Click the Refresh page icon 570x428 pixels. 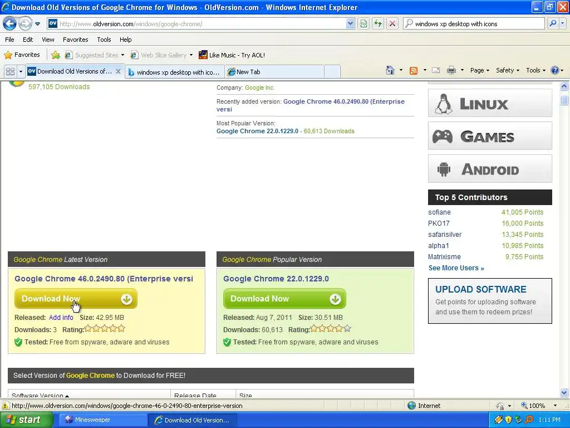pyautogui.click(x=378, y=24)
